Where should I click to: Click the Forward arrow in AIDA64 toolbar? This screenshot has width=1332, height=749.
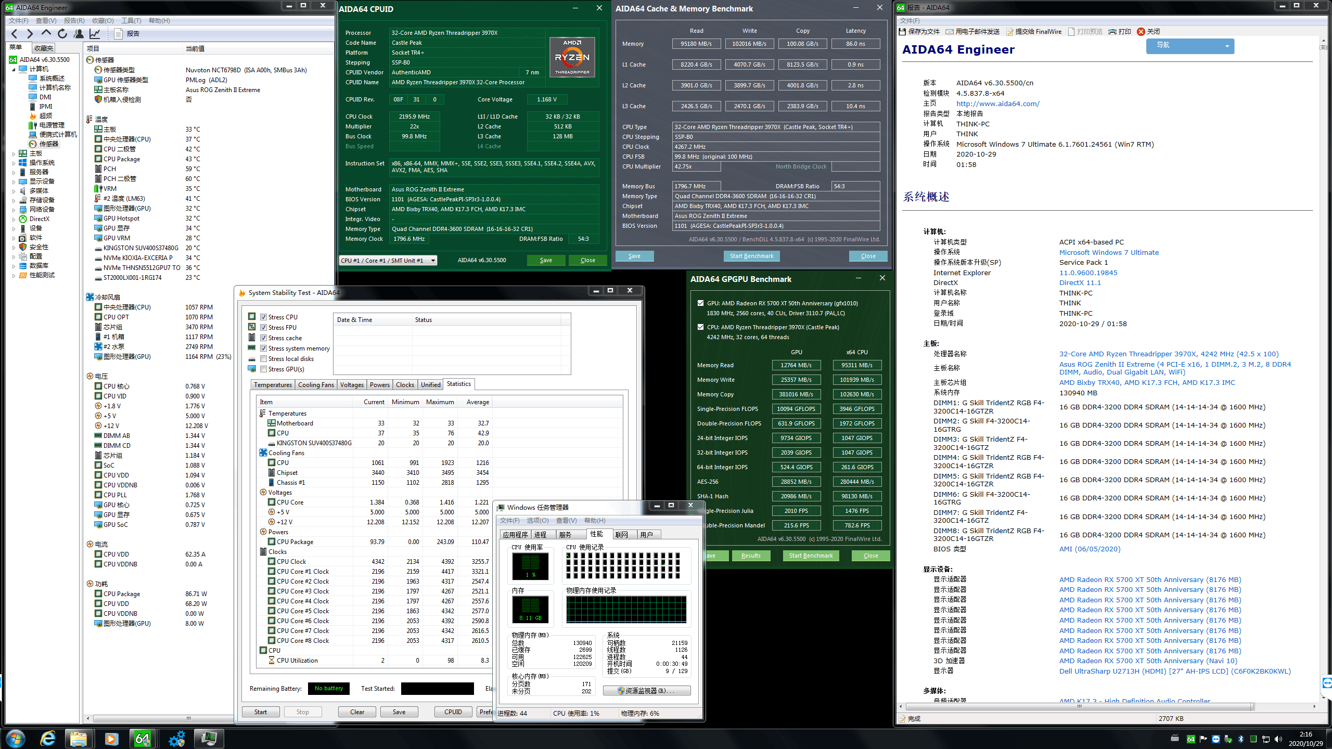(30, 34)
